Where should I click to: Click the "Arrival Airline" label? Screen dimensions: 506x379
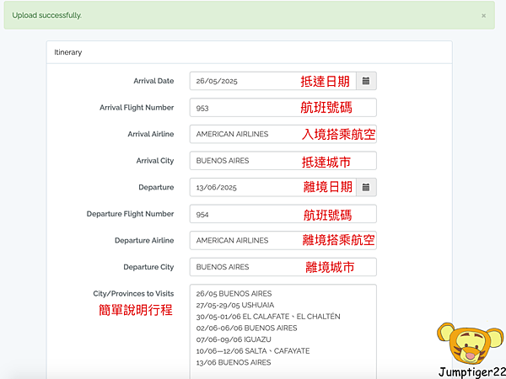(x=151, y=134)
